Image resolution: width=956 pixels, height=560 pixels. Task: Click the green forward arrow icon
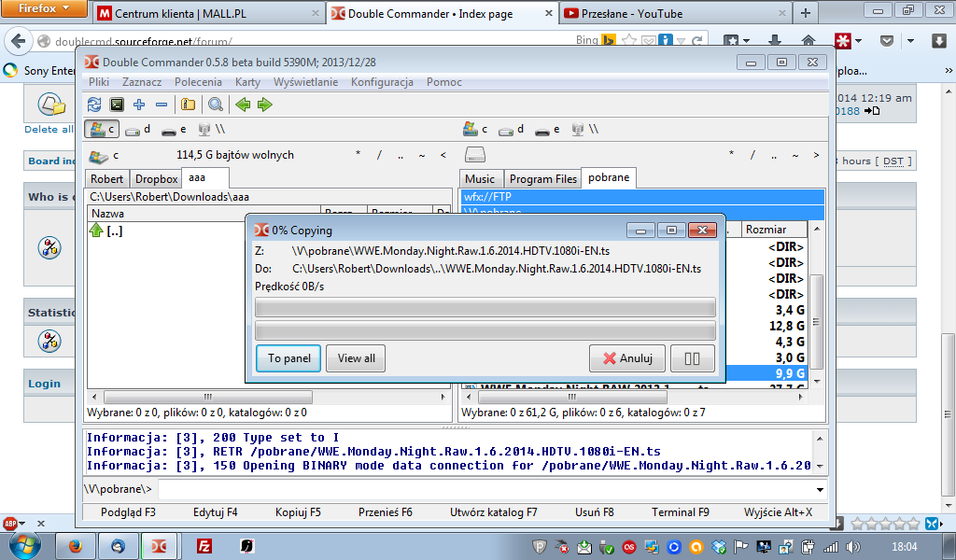point(265,105)
